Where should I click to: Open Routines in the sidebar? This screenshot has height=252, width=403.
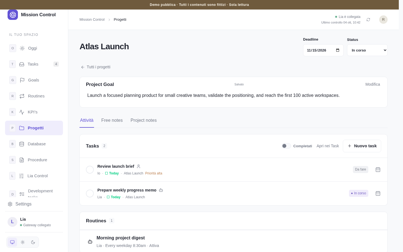click(x=34, y=96)
